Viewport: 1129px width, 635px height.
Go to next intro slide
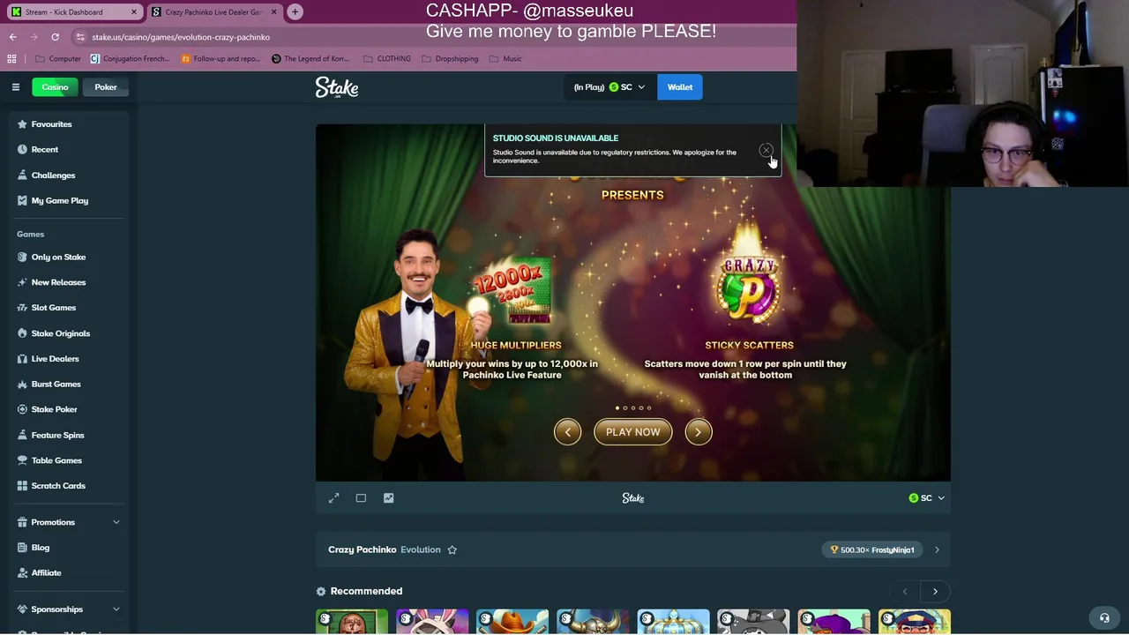click(x=698, y=432)
